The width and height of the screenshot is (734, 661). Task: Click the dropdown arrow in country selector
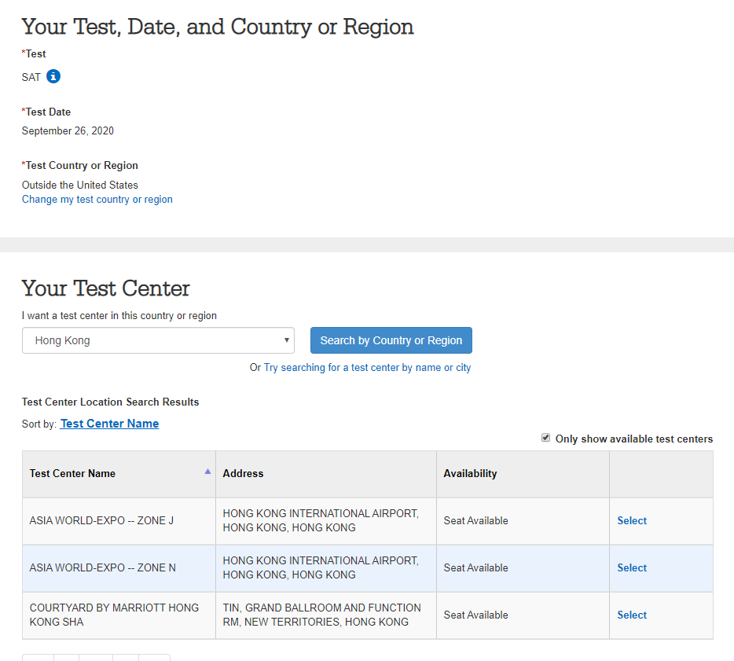(287, 340)
